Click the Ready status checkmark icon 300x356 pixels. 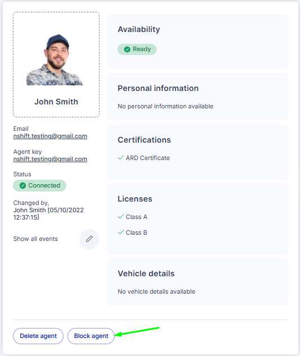pos(127,49)
